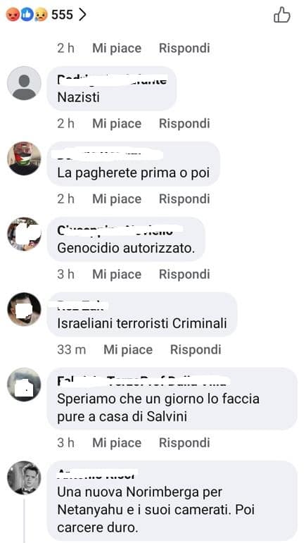The image size is (306, 543).
Task: Click the 555 reactions count
Action: 62,15
